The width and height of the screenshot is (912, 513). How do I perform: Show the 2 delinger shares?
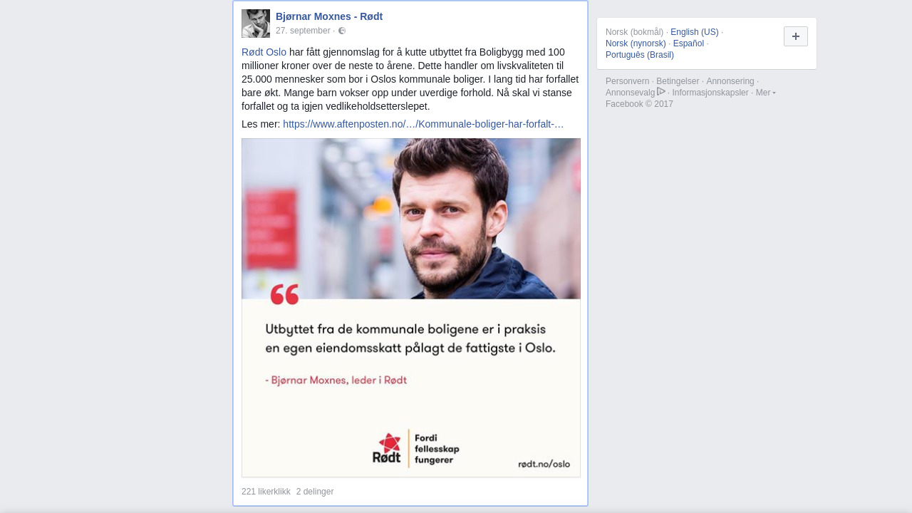pos(315,492)
